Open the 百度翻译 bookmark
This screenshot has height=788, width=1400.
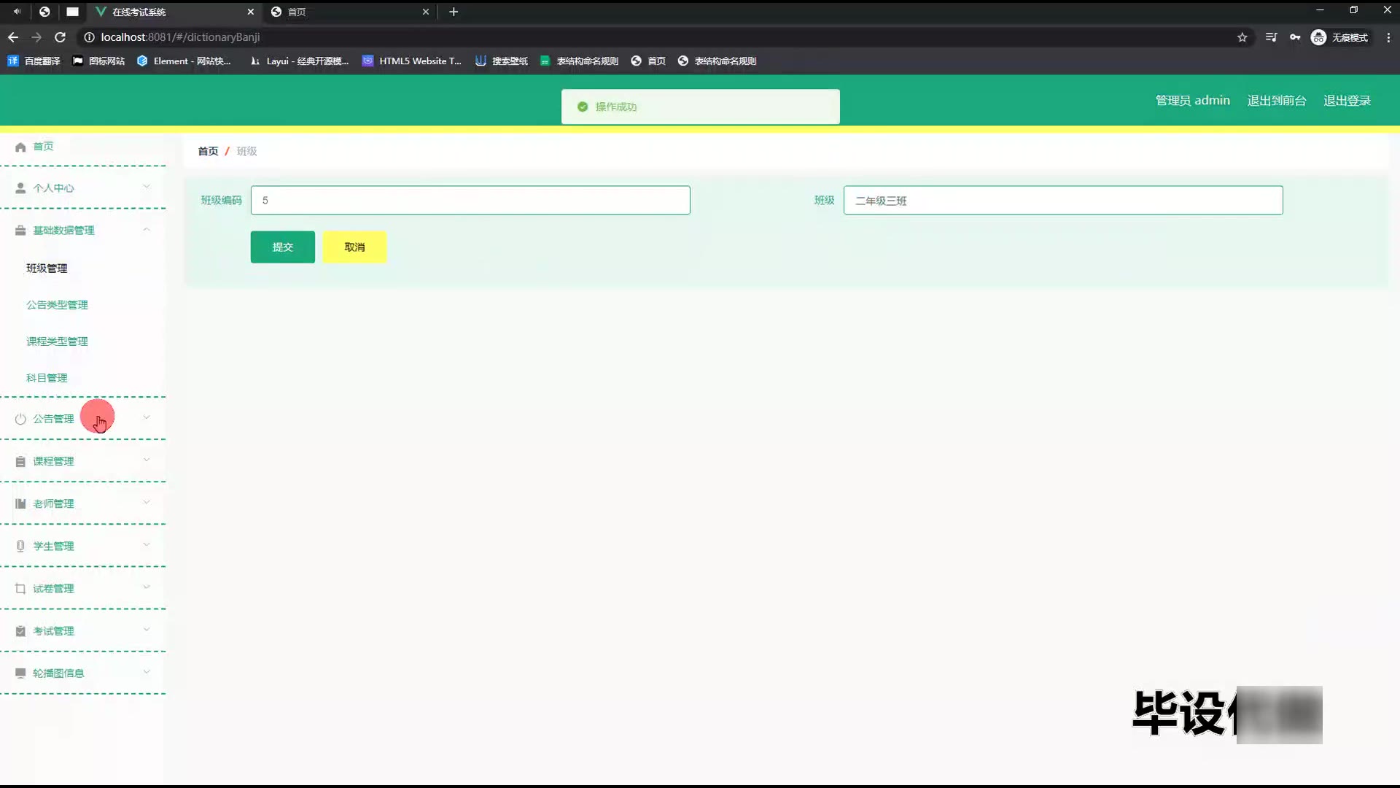point(34,61)
